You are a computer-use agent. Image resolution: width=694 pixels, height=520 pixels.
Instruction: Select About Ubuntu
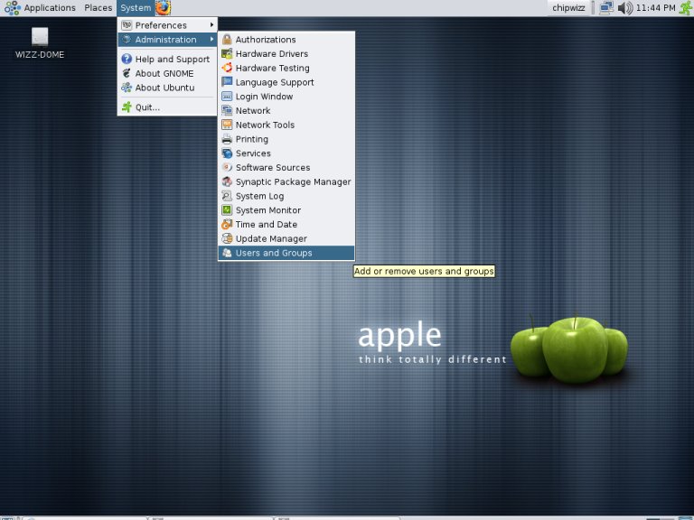click(x=167, y=88)
